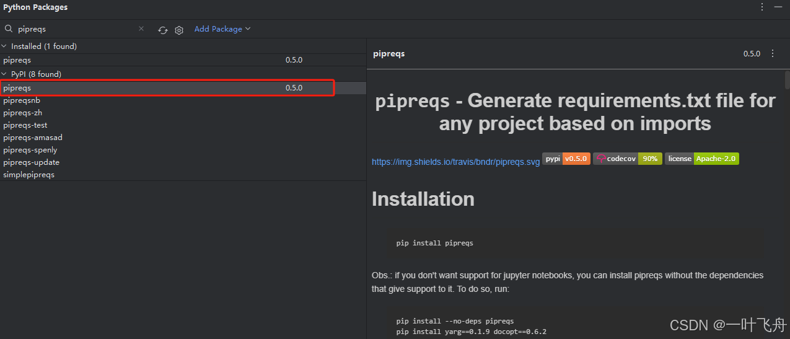Click installed pipreqs version 0.5.0 cell
This screenshot has width=790, height=339.
click(x=294, y=60)
